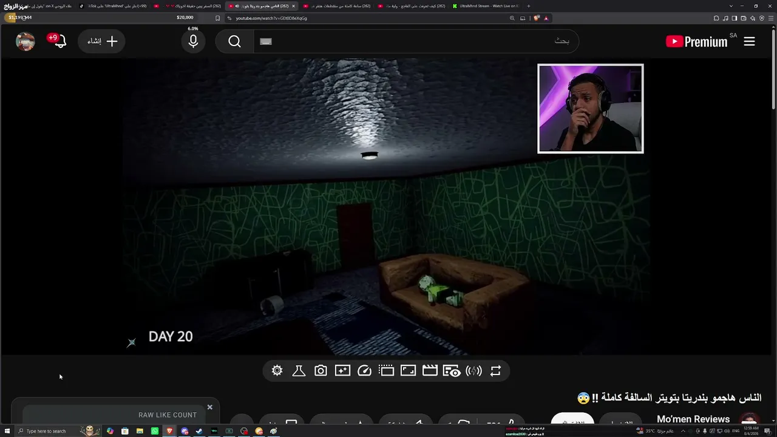Take a screenshot with the camera icon
Viewport: 777px width, 437px height.
coord(321,371)
